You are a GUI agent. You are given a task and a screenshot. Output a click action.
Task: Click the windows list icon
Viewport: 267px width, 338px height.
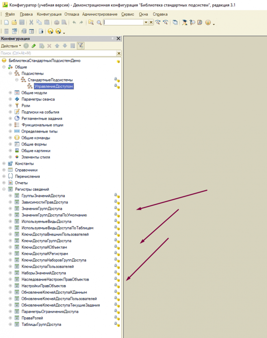[x=175, y=22]
